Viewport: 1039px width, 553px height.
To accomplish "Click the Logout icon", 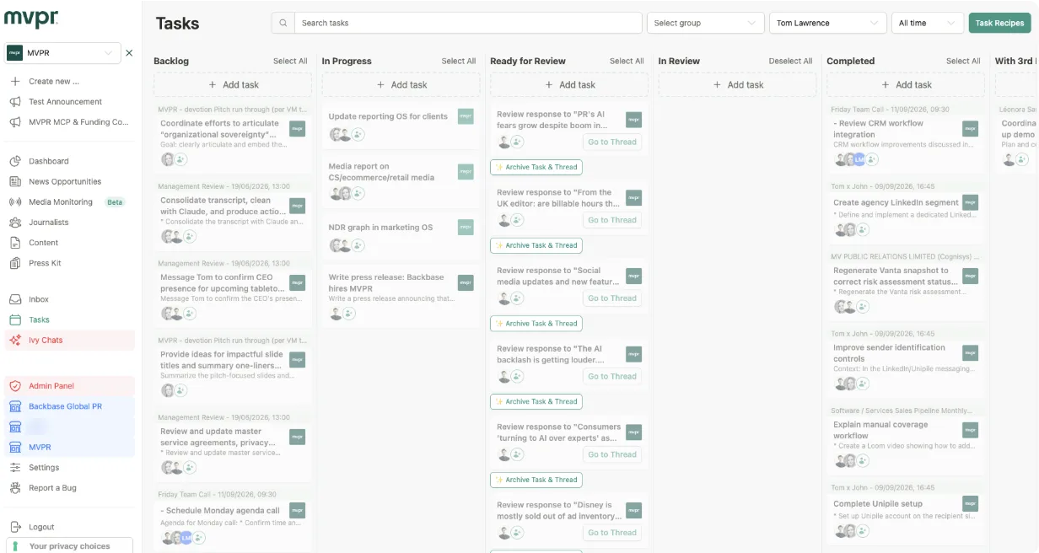I will click(x=14, y=527).
